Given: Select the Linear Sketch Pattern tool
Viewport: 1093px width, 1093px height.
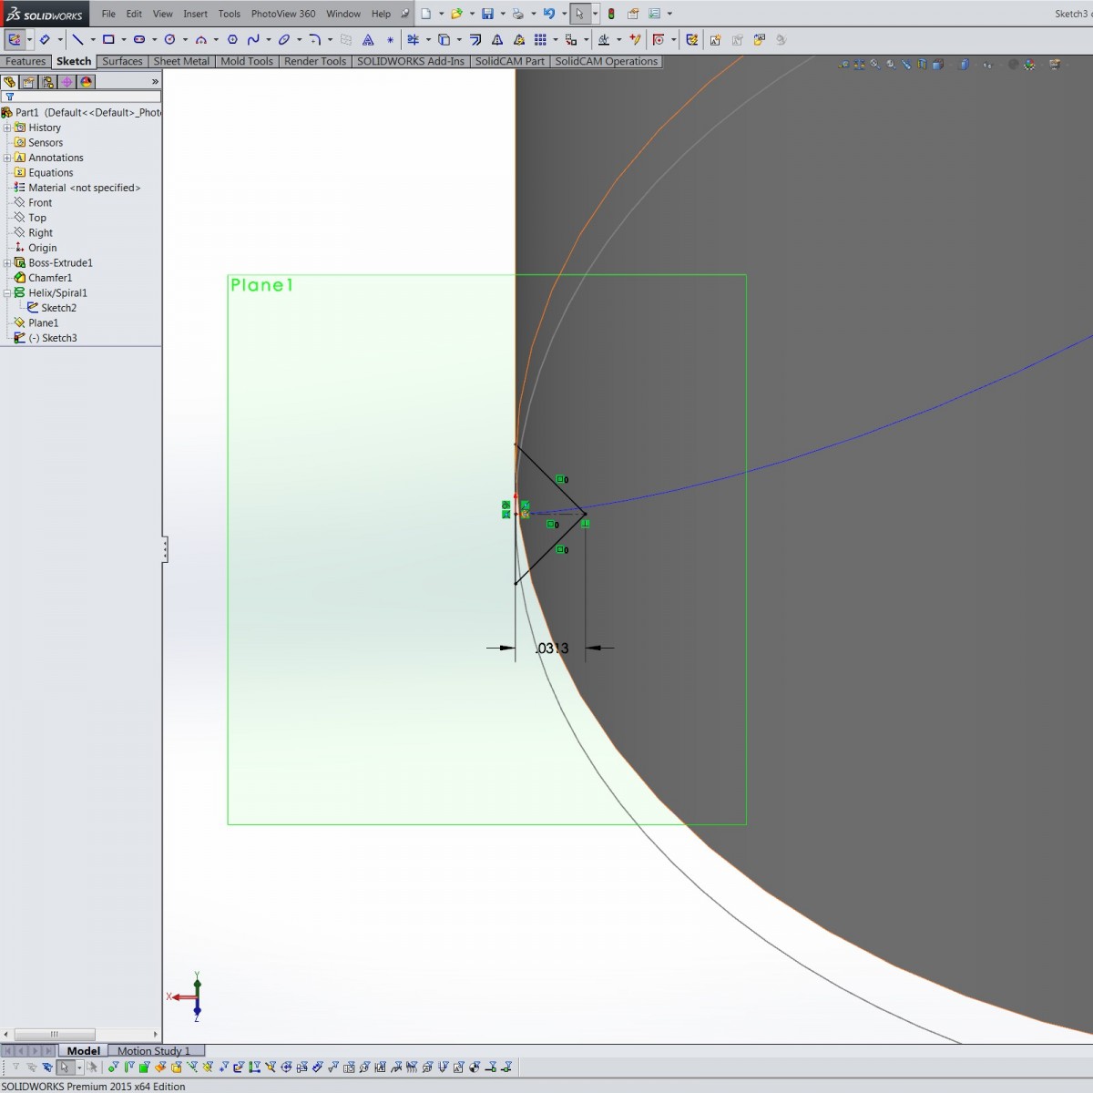Looking at the screenshot, I should tap(540, 39).
